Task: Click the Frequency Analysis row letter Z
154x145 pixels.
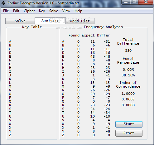Action: 63,135
